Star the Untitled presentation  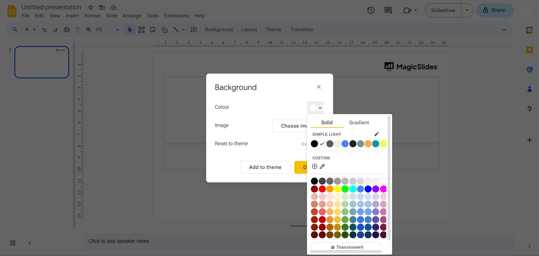90,7
